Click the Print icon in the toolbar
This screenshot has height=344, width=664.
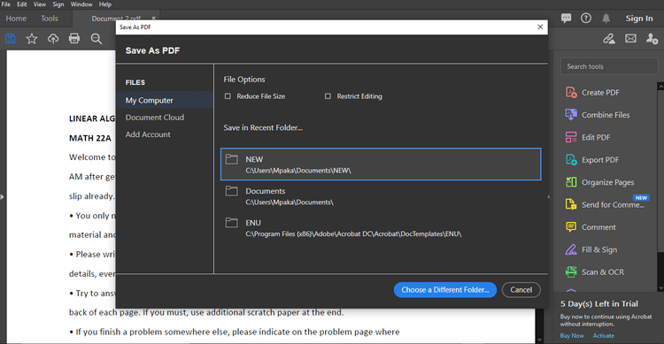(x=74, y=39)
